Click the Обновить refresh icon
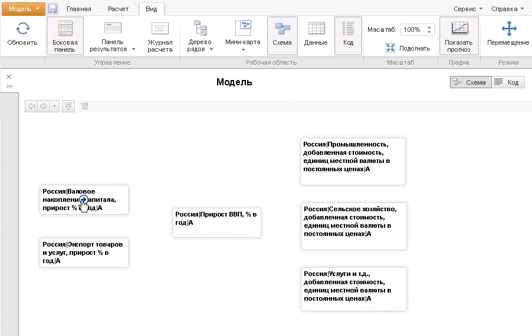532x336 pixels. tap(22, 29)
